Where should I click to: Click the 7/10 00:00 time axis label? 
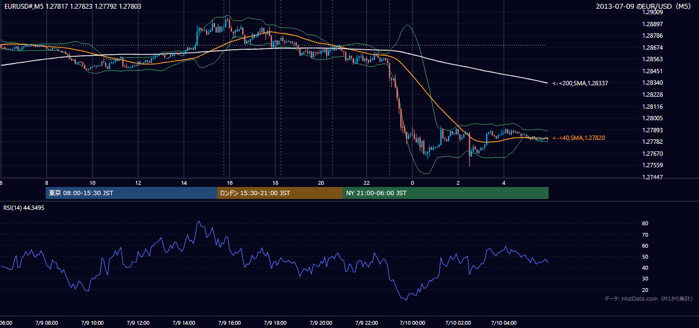[x=412, y=323]
